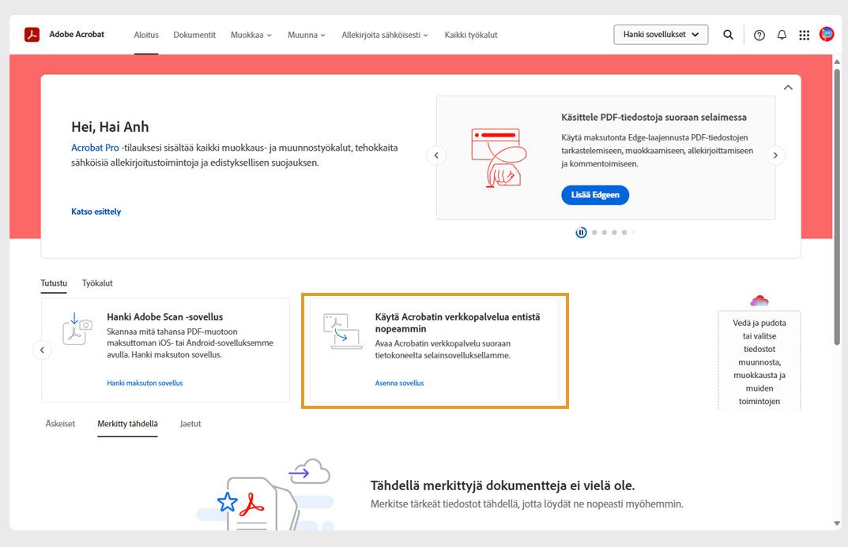
Task: Check notifications via bell icon
Action: click(x=782, y=34)
